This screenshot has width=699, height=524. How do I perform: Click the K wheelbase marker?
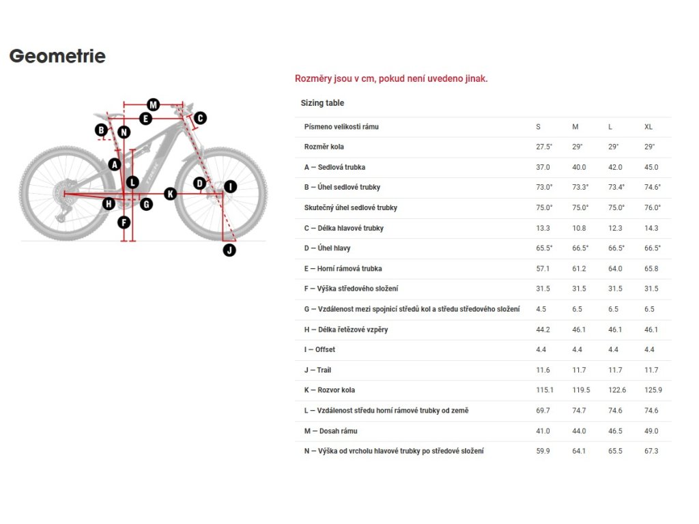(x=170, y=194)
